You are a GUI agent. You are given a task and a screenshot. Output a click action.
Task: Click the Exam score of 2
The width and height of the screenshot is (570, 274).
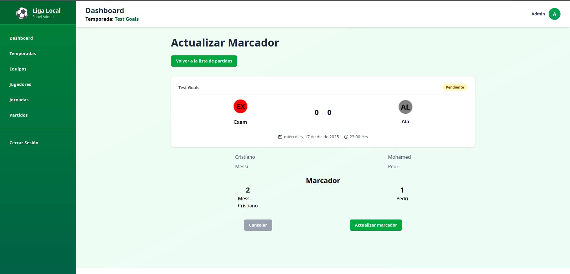click(248, 190)
